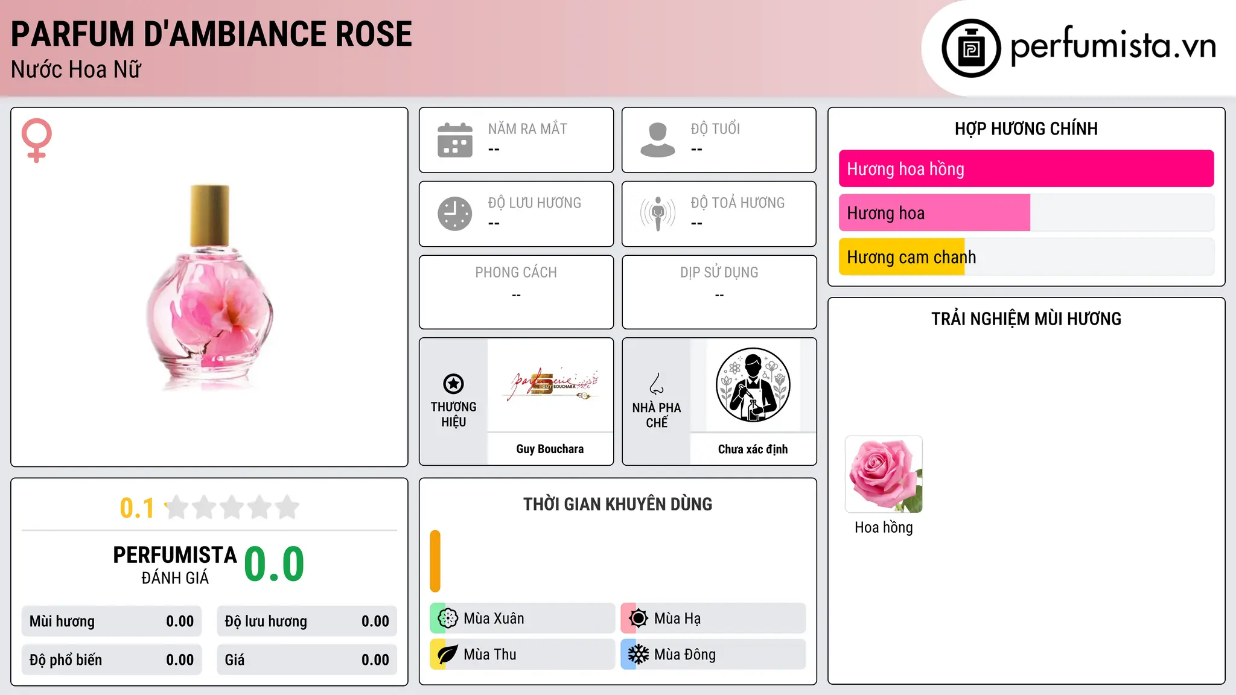Click the Độ phổ biến score row

pyautogui.click(x=112, y=660)
